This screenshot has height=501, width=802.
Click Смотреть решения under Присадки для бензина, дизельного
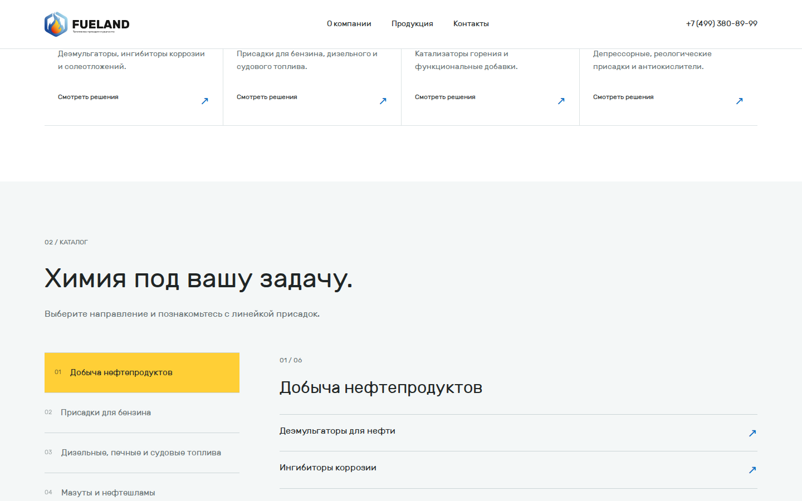point(267,97)
